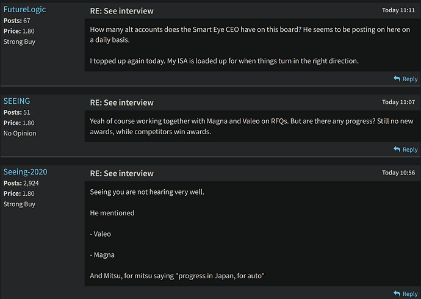The height and width of the screenshot is (299, 421).
Task: Click FutureLogic's 'Strong Buy' rating label
Action: click(x=20, y=42)
